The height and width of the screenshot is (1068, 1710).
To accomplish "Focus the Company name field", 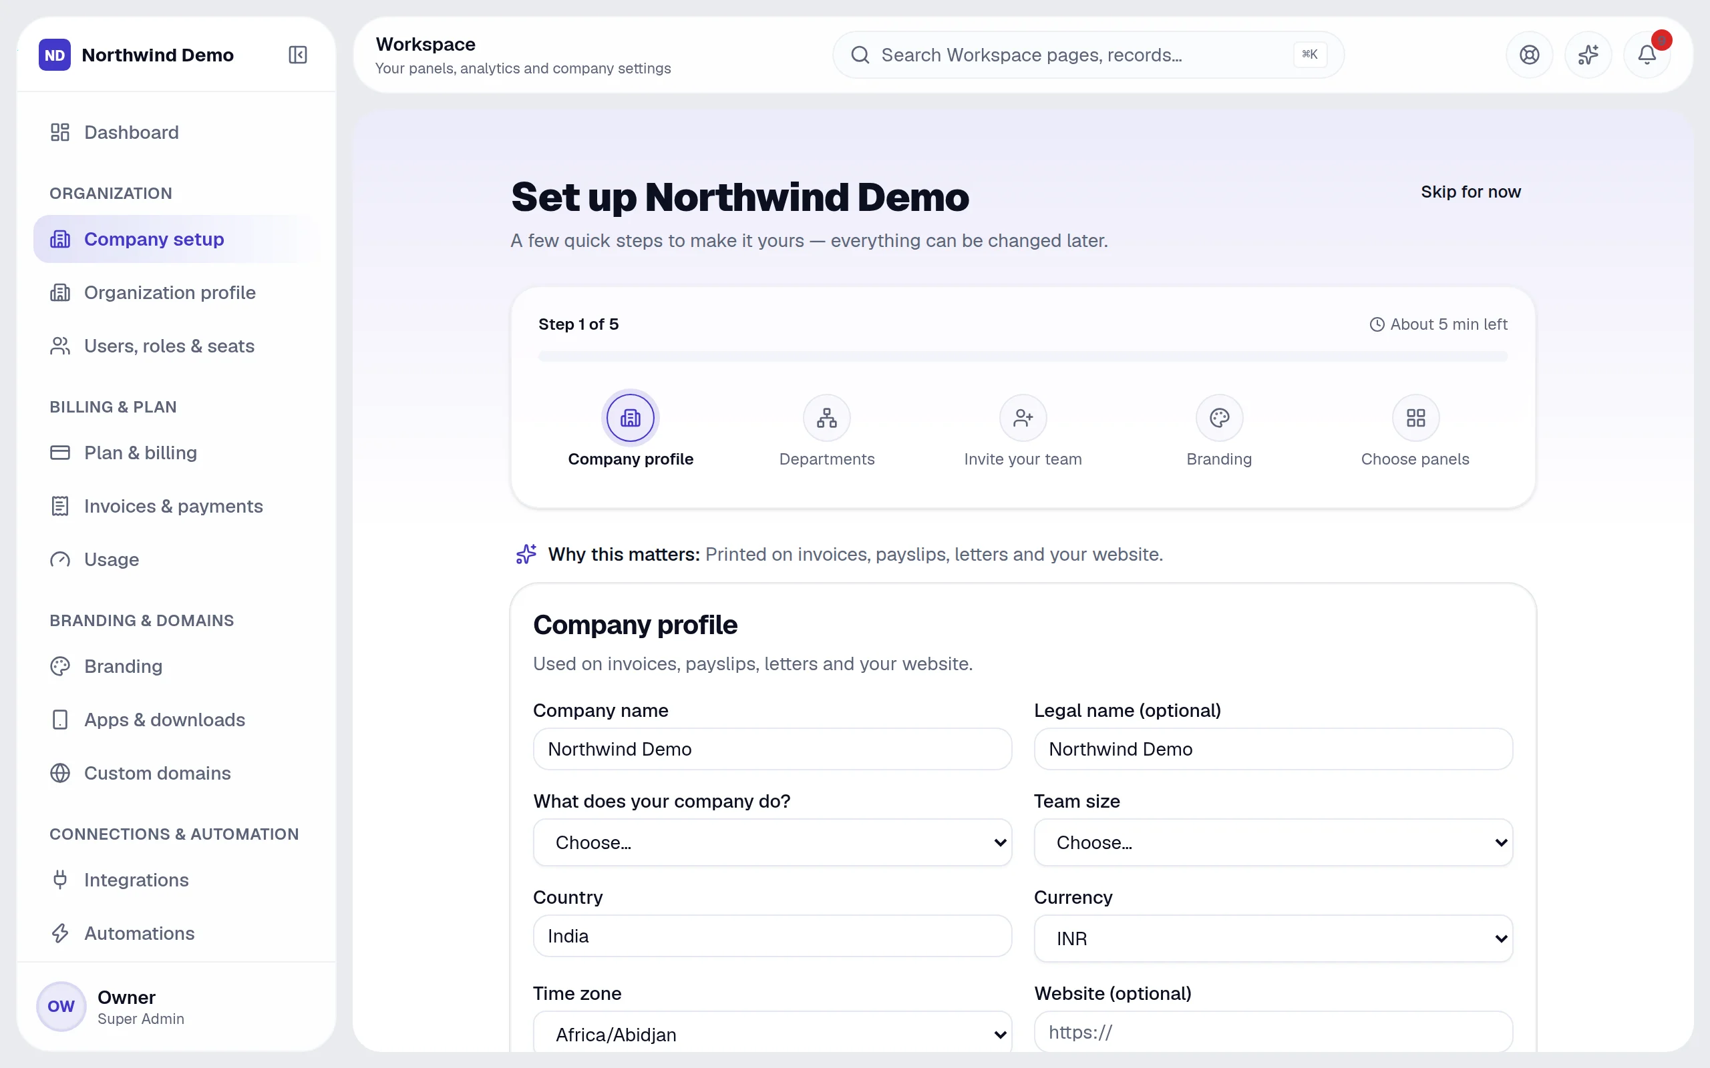I will pos(772,749).
